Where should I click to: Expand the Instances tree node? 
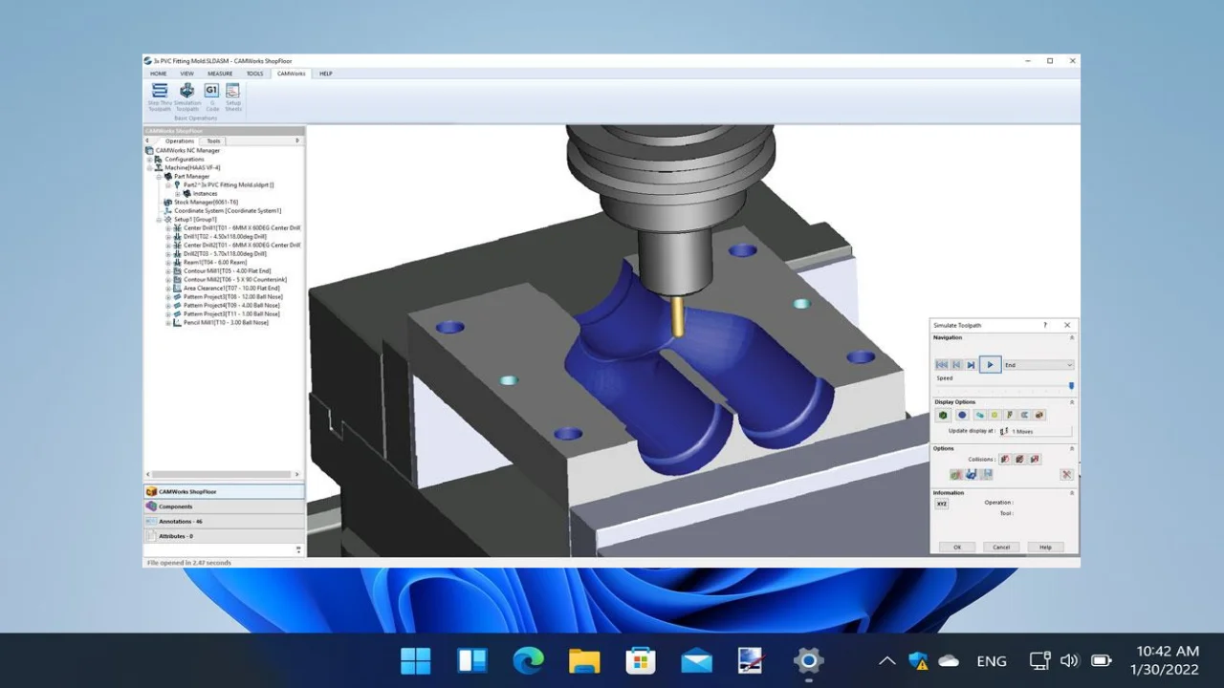click(178, 194)
